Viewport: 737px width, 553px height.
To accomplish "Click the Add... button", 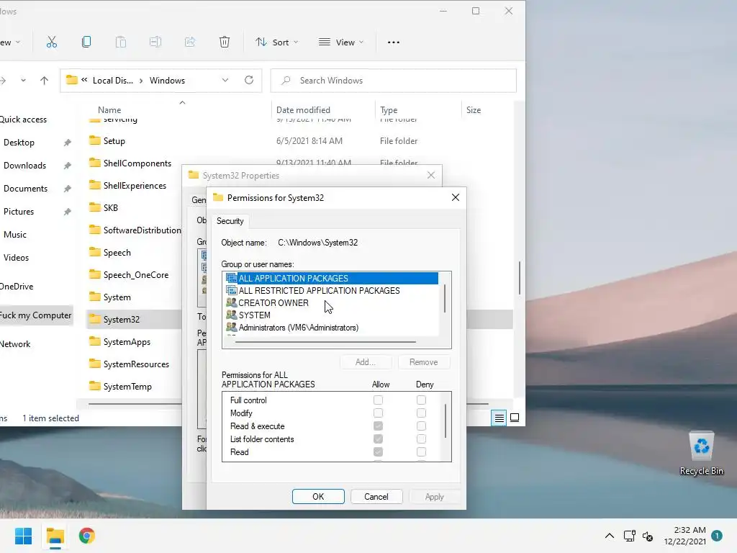I will tap(366, 362).
